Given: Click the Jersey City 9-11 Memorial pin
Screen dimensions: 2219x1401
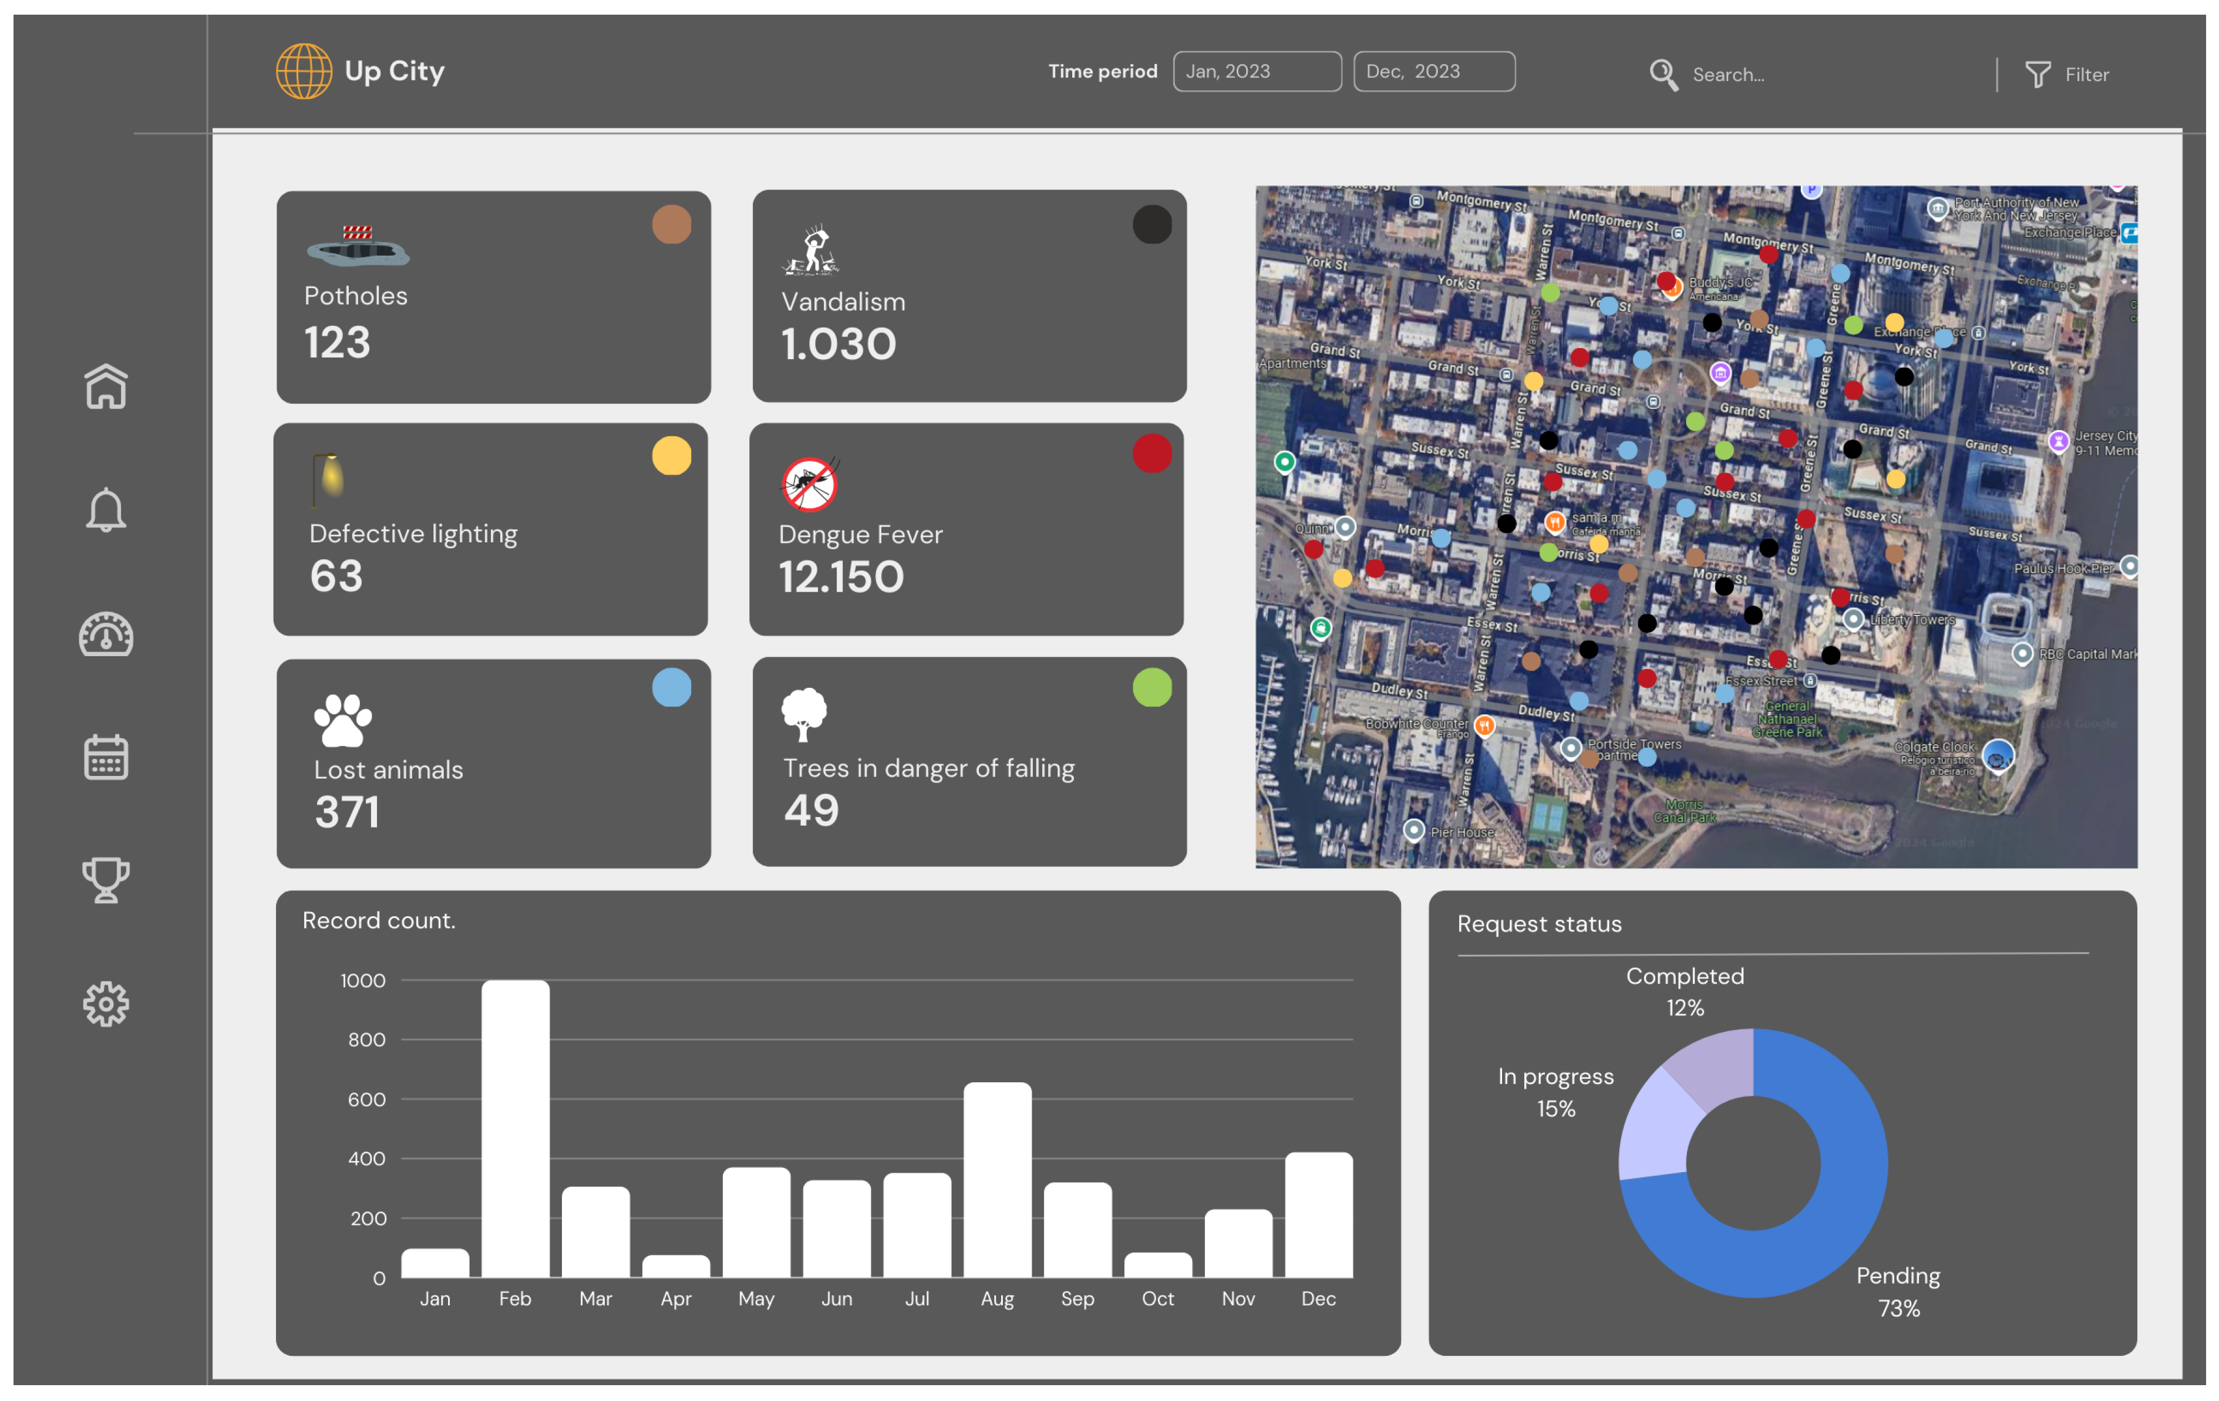Looking at the screenshot, I should click(x=2059, y=441).
